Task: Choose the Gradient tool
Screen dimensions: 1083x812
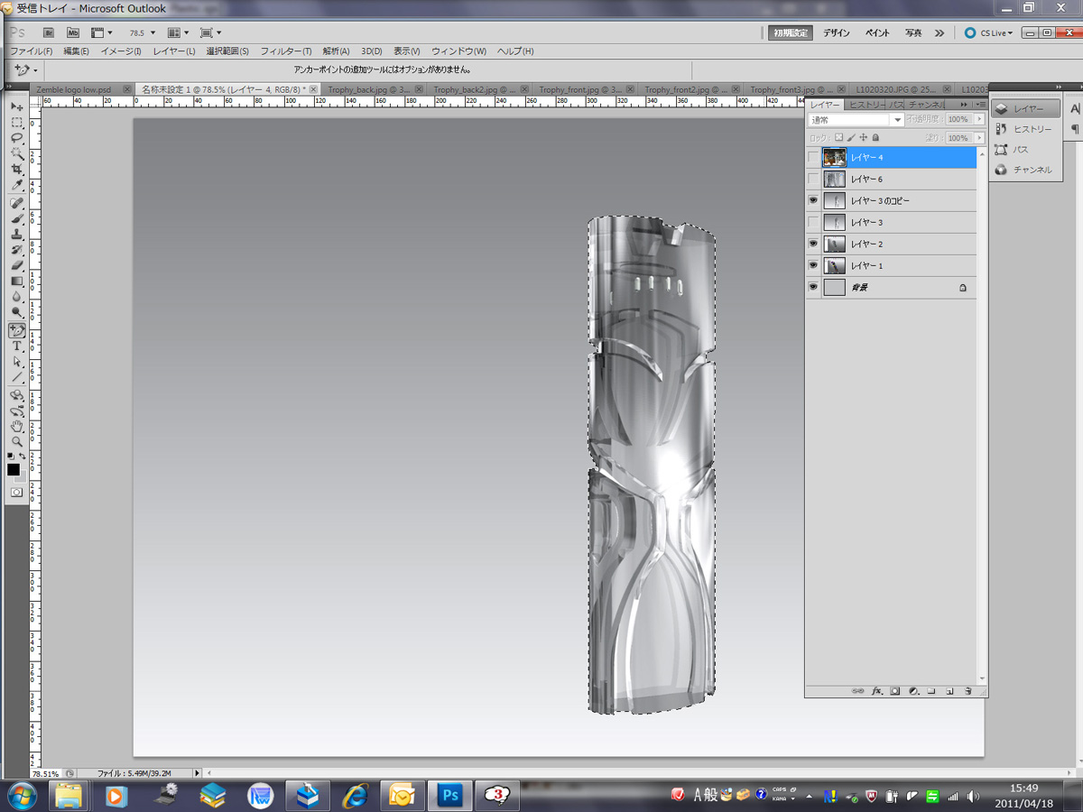Action: click(x=16, y=281)
